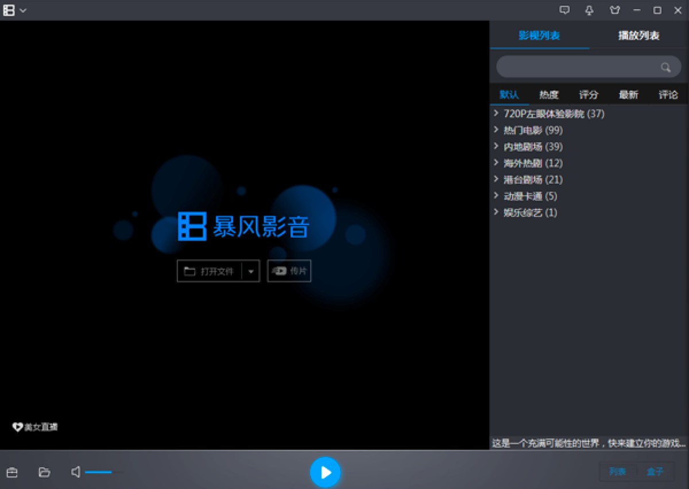Click the VIP crown icon in title bar
689x489 pixels.
click(x=615, y=10)
